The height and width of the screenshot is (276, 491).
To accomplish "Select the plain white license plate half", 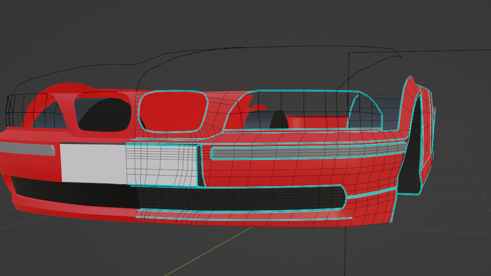I will (94, 163).
